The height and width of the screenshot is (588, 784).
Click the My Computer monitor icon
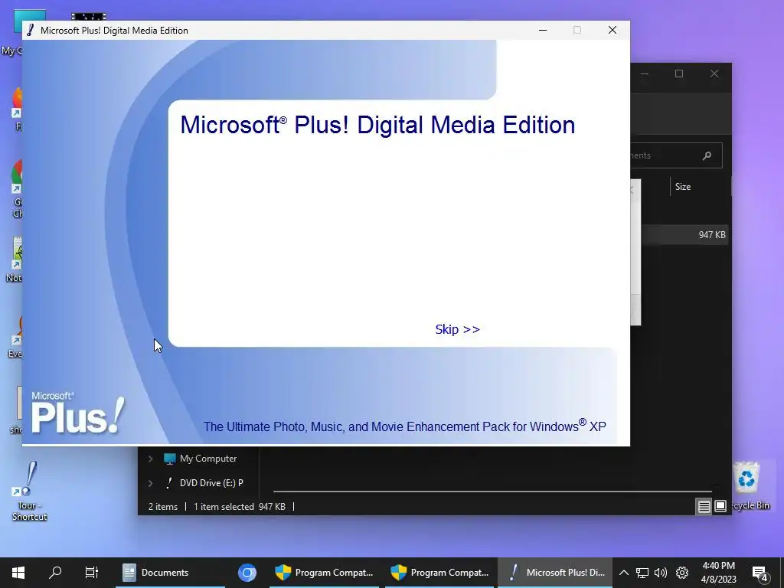tap(169, 459)
